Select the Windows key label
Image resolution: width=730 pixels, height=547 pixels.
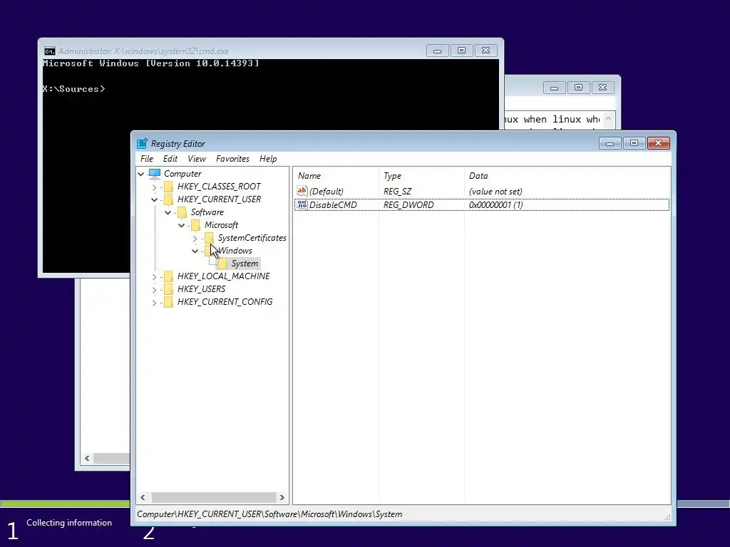click(x=235, y=251)
